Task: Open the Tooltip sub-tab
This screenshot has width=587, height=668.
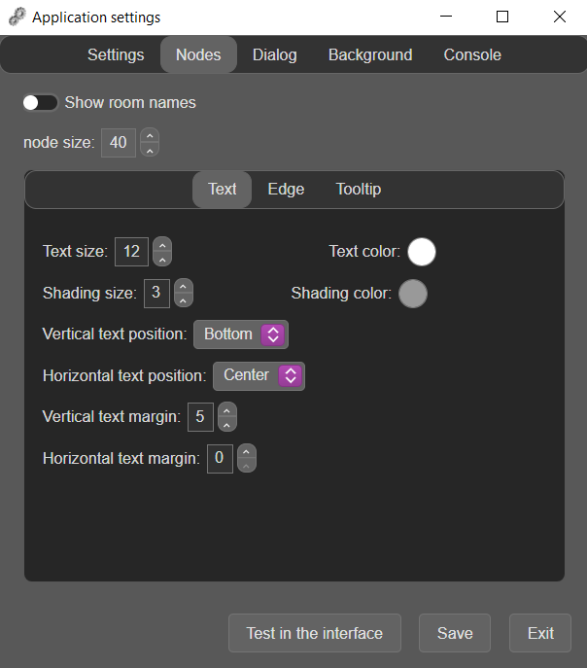Action: tap(359, 190)
